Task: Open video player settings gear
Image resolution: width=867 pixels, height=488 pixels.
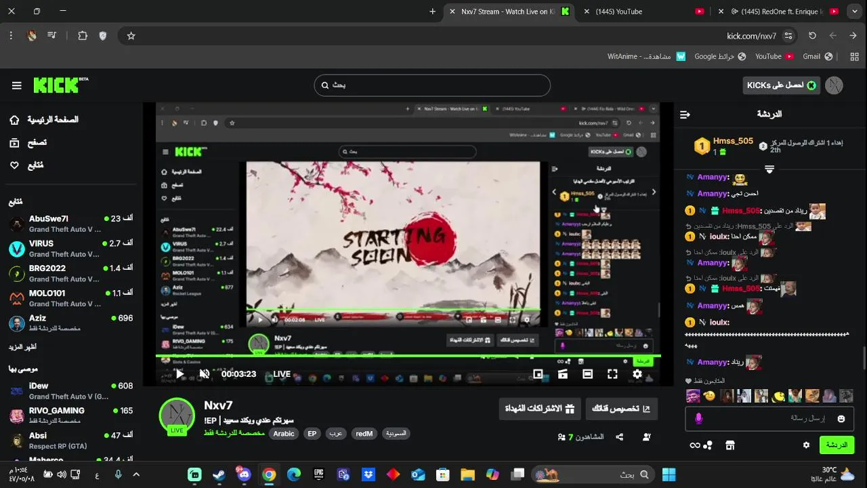Action: [x=637, y=373]
